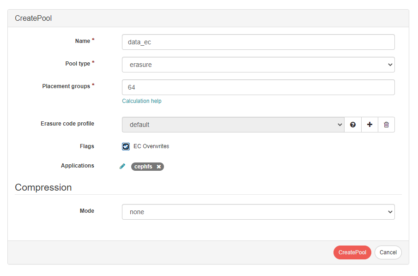The width and height of the screenshot is (418, 276).
Task: Focus the Name field containing data_ec
Action: click(x=258, y=42)
